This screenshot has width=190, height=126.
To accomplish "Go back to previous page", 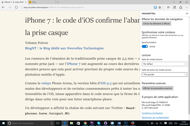I will (x=3, y=7).
